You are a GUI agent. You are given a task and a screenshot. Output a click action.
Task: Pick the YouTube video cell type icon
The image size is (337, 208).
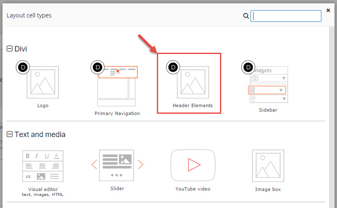click(193, 165)
